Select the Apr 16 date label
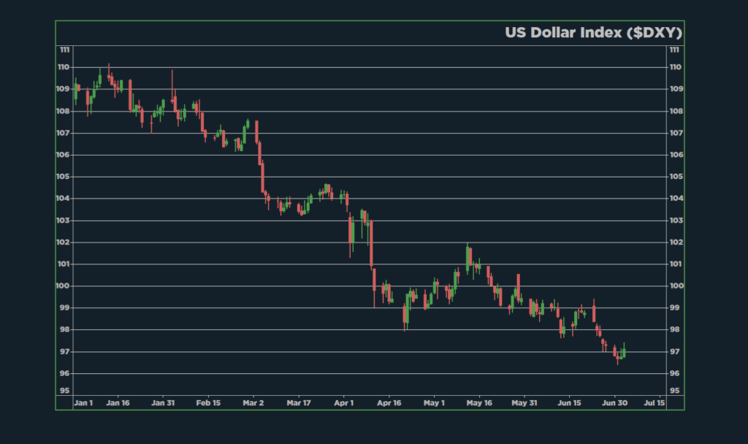 389,403
